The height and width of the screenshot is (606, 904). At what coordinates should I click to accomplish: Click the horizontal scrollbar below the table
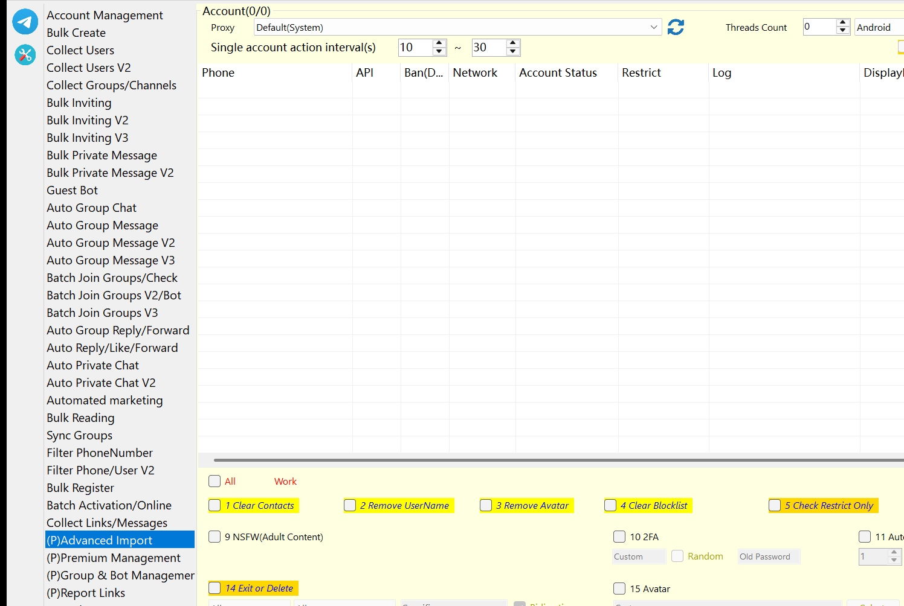(x=558, y=460)
